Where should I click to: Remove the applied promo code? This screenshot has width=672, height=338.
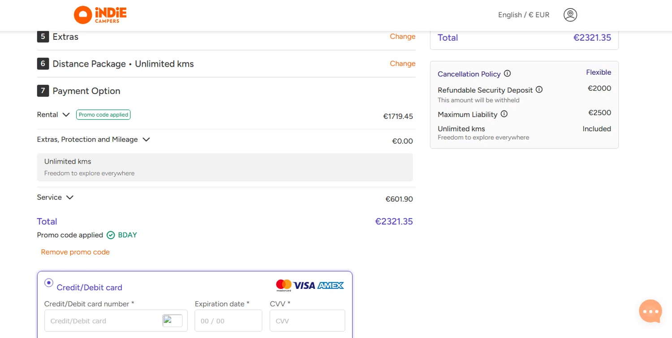75,252
